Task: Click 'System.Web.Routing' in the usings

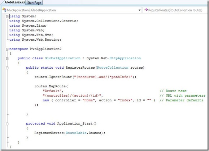Action: coord(41,40)
